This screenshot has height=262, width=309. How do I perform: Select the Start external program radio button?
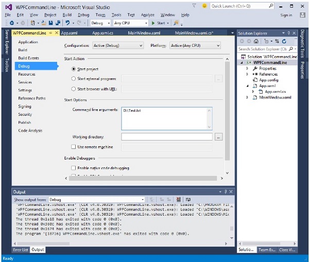point(74,79)
